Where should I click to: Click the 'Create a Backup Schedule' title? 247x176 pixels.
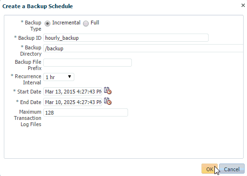point(37,6)
